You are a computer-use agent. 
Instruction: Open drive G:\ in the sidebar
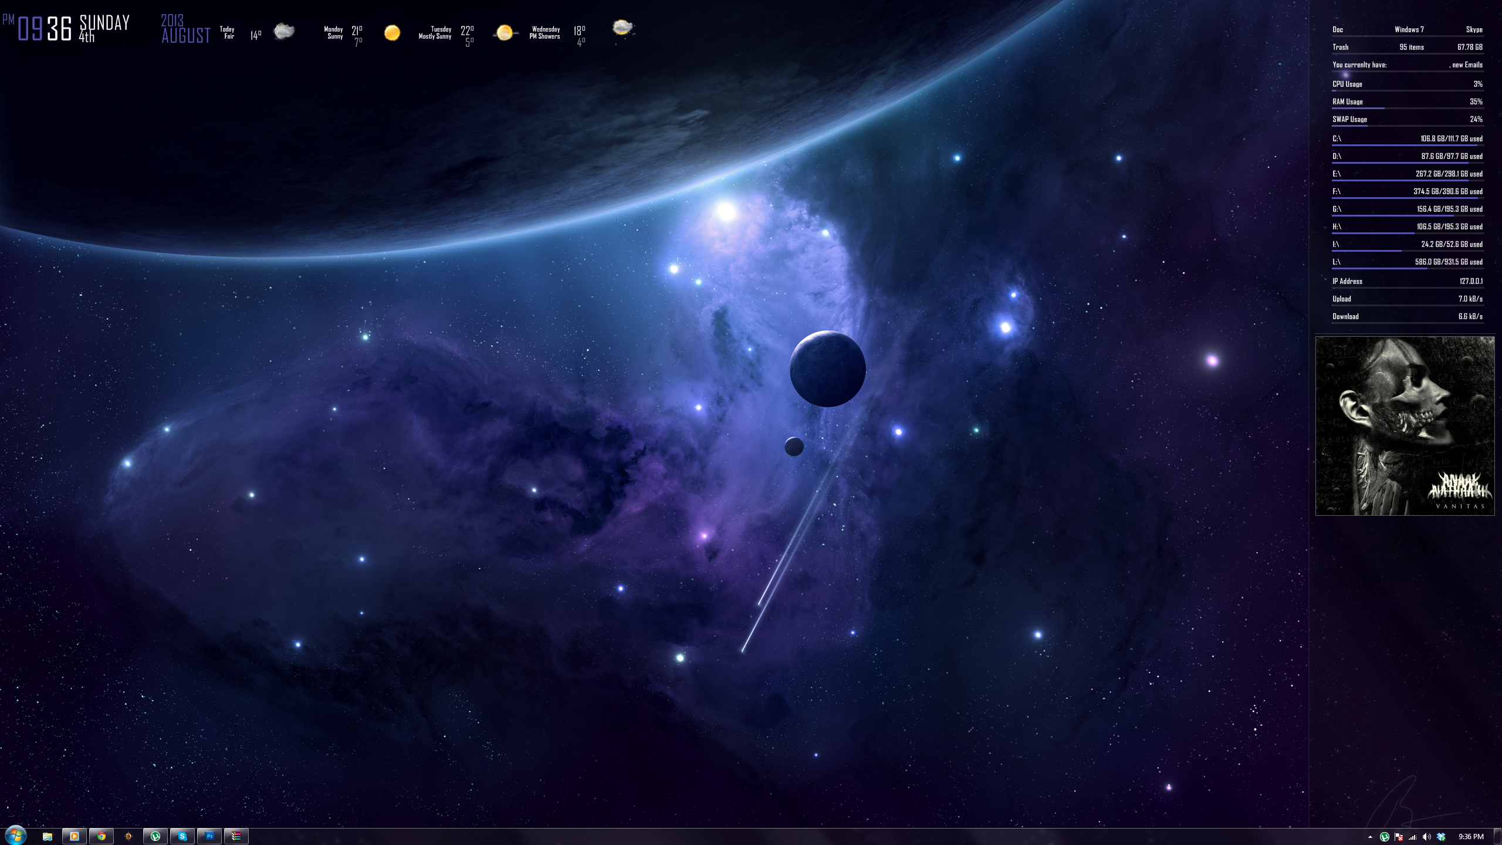1337,209
